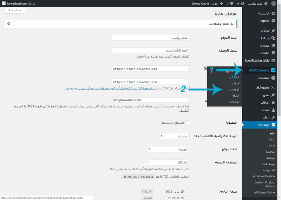The height and width of the screenshot is (200, 281).
Task: Click Delete Cache in admin bar
Action: click(200, 4)
